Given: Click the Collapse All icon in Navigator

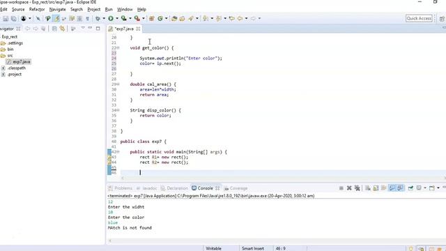Looking at the screenshot, I should (x=54, y=29).
